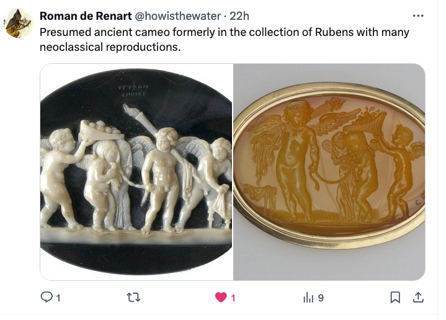The width and height of the screenshot is (446, 320).
Task: Click the reply count number 1
Action: 58,298
